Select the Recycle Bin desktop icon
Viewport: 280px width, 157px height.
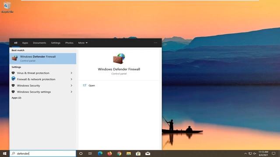7,7
